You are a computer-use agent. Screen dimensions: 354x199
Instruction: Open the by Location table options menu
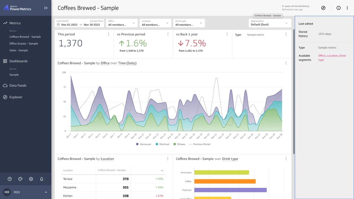tap(168, 159)
